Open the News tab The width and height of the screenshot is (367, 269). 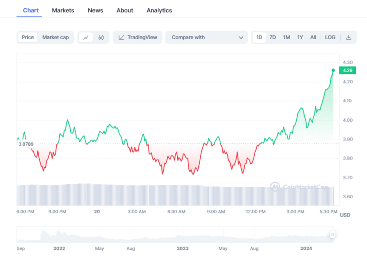(96, 10)
